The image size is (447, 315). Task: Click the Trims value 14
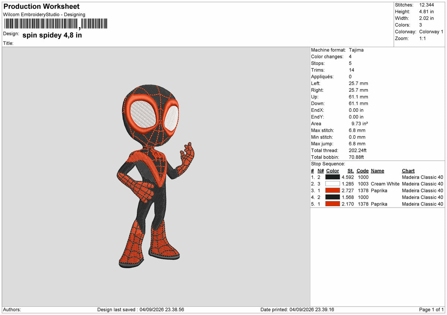(352, 70)
